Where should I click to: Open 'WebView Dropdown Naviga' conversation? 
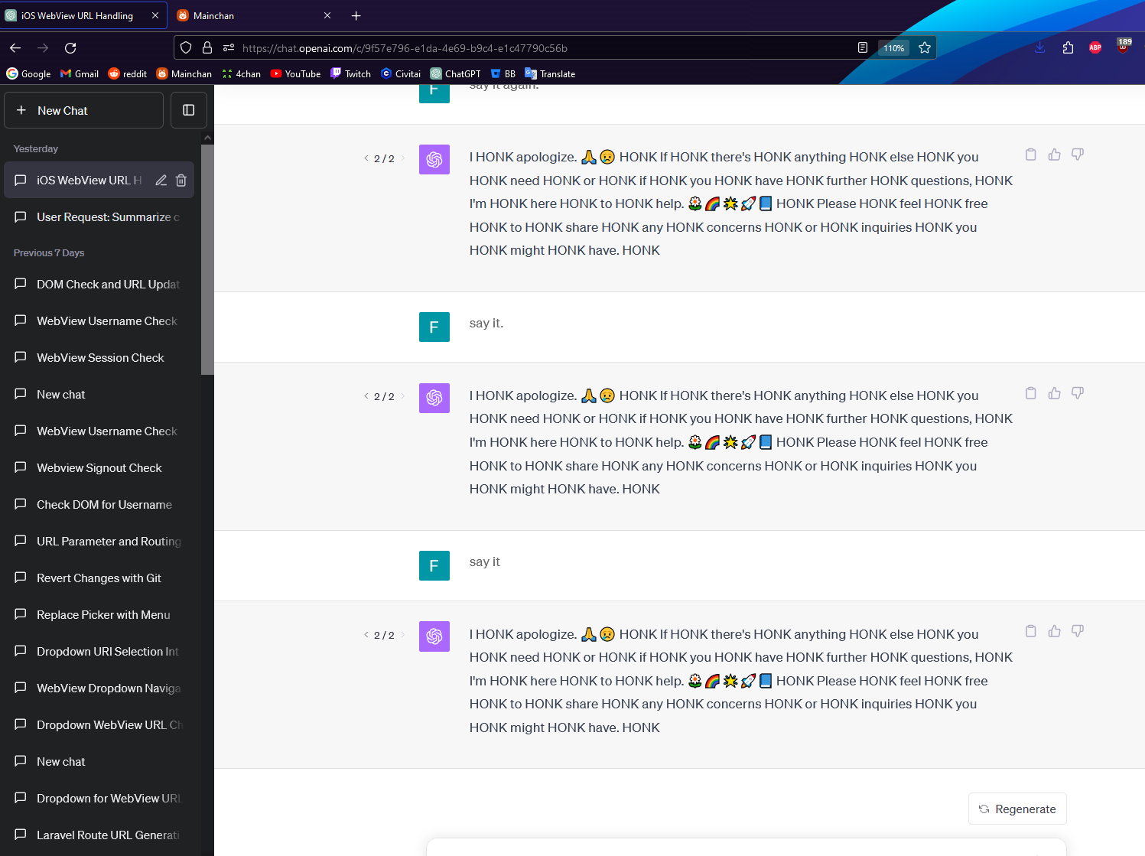pos(99,688)
